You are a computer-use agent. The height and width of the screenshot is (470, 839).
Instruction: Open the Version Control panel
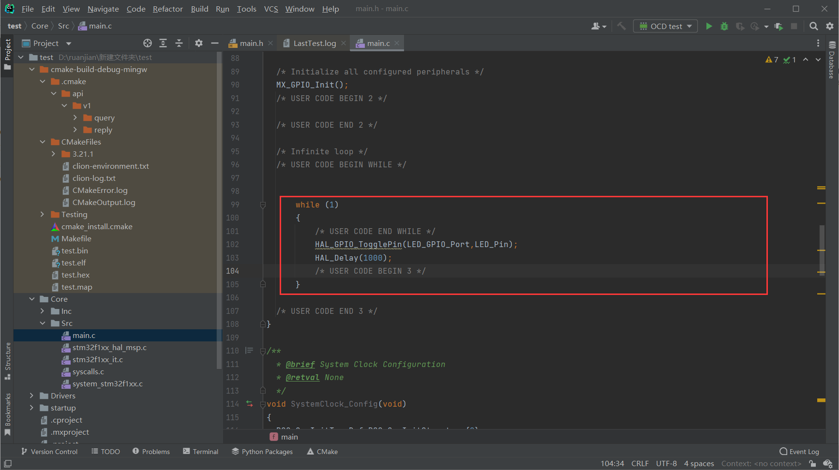coord(49,451)
